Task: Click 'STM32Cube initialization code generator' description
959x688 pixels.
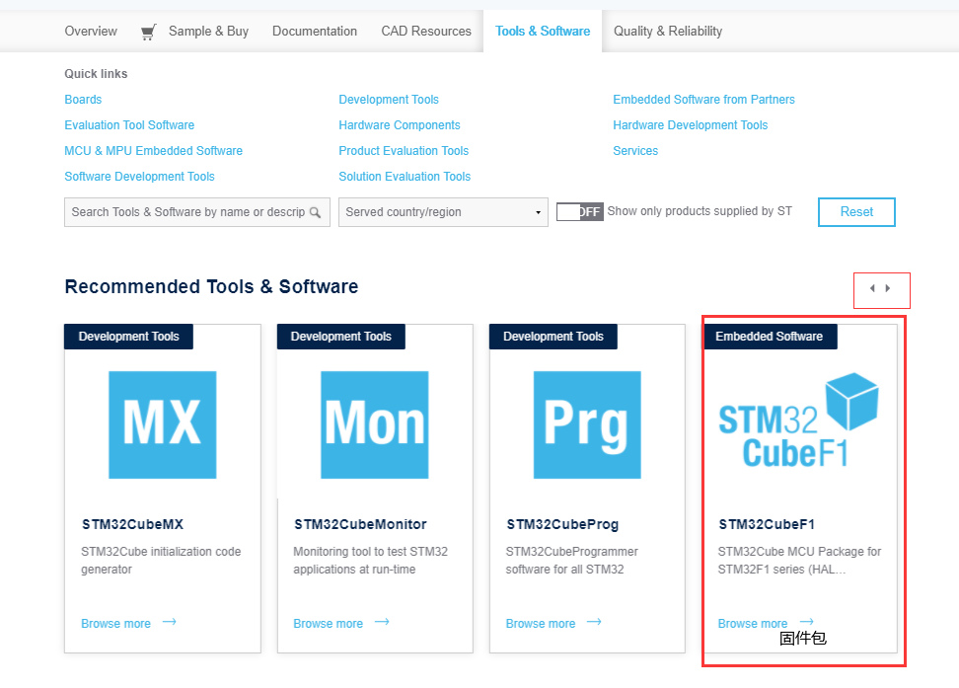Action: (161, 560)
